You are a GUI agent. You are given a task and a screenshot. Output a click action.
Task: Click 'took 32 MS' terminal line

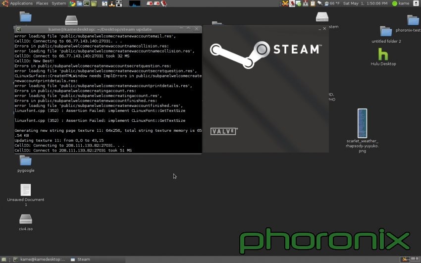[72, 56]
